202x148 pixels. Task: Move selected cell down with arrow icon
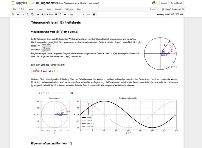(x=42, y=14)
